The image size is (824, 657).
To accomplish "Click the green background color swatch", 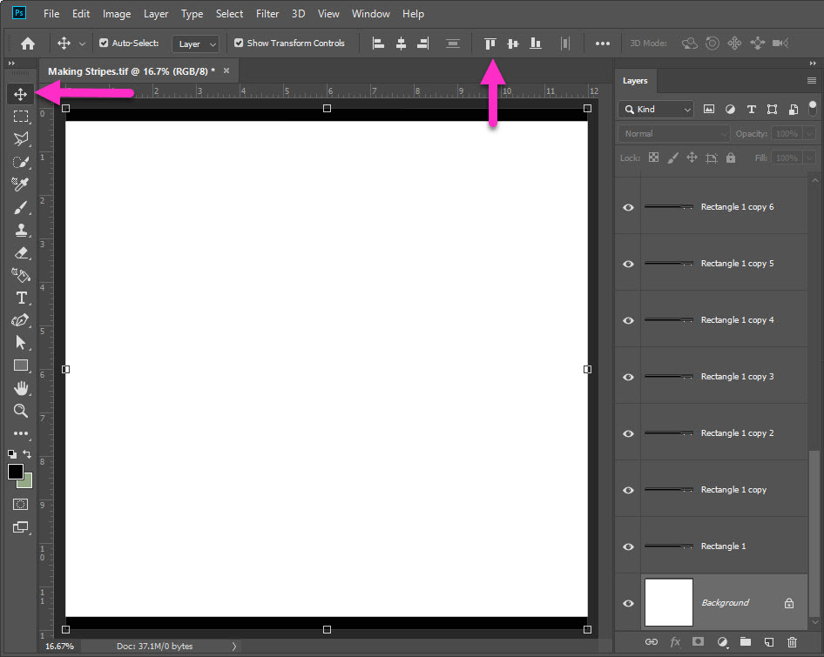I will 26,482.
